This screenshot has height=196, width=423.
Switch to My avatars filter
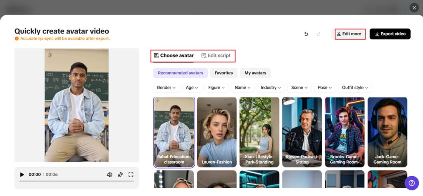pyautogui.click(x=255, y=73)
